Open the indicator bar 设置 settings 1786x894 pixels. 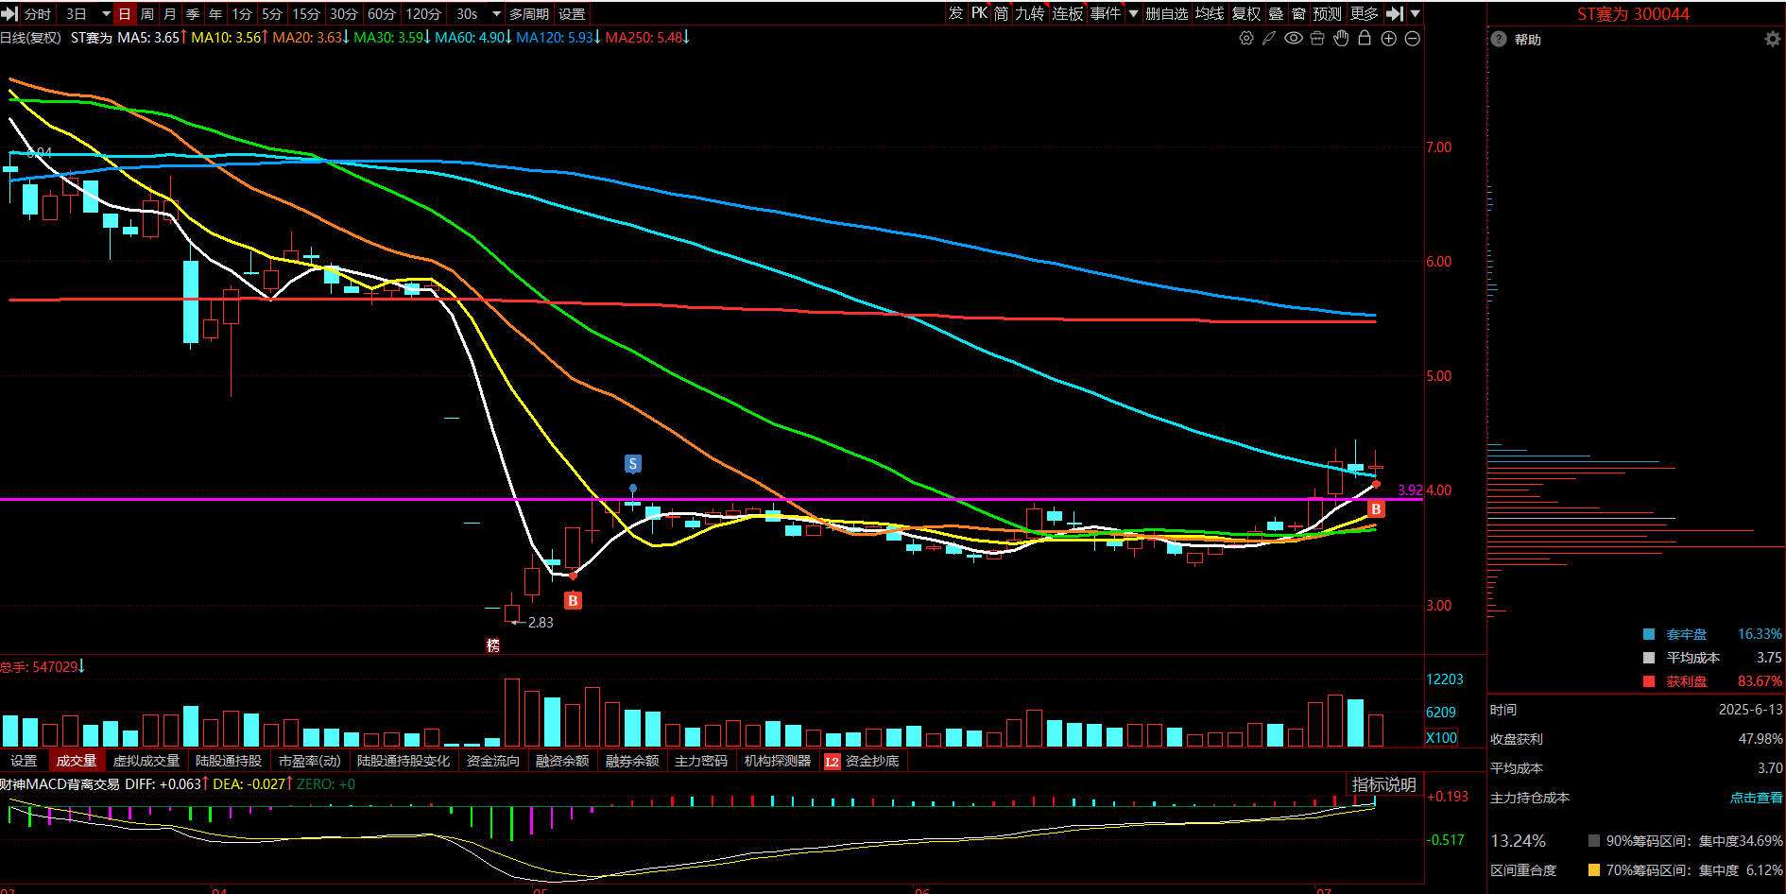pos(24,761)
